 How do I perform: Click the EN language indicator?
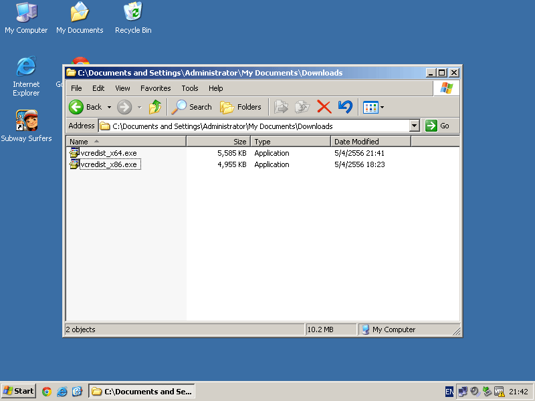pos(449,392)
